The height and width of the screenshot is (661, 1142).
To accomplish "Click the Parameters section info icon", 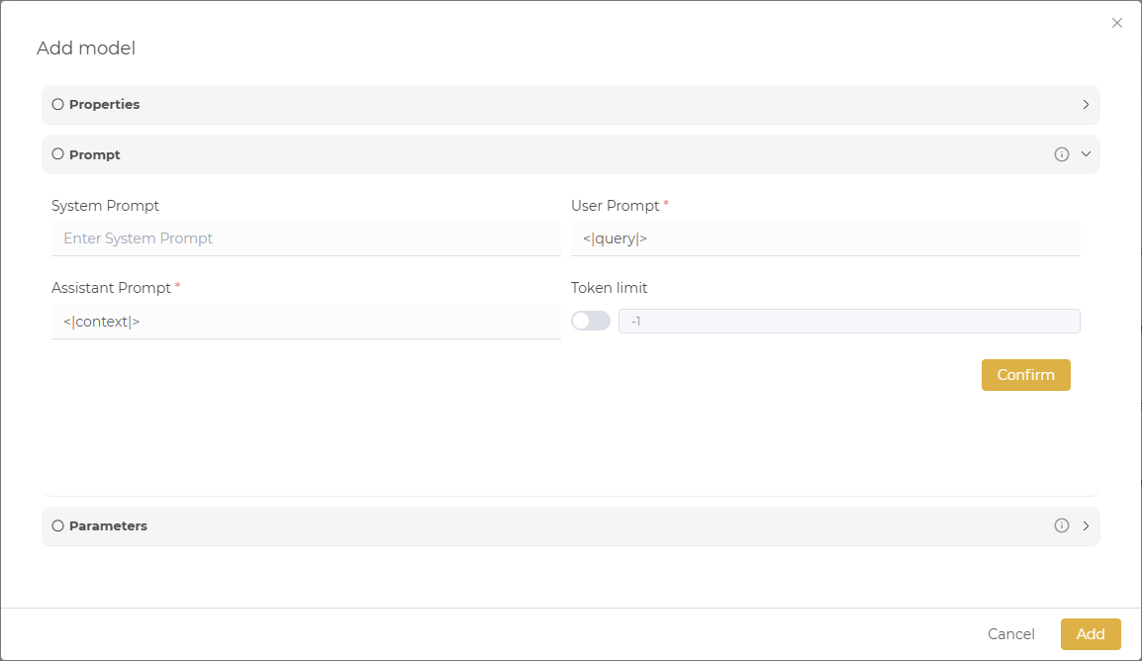I will click(1062, 525).
